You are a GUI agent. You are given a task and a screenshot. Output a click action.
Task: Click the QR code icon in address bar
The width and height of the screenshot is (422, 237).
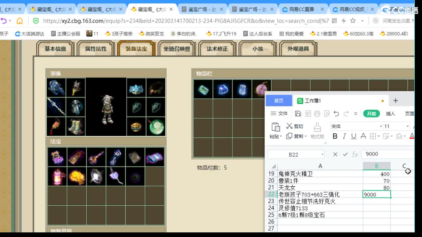334,21
